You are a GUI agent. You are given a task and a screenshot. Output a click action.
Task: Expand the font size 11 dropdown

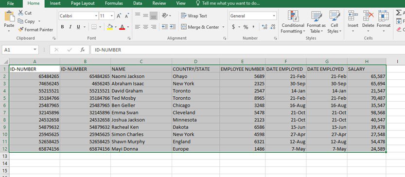click(x=112, y=16)
